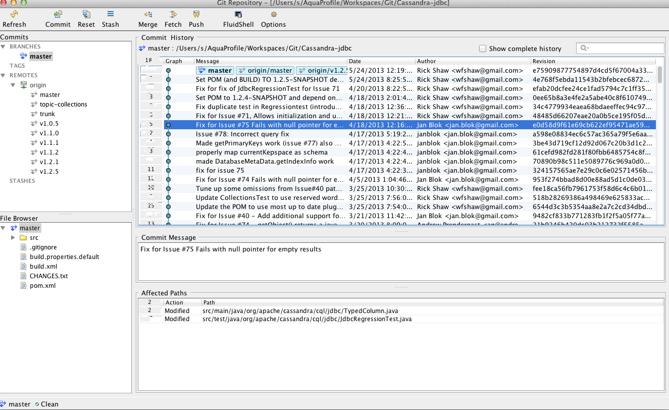Select remote branch v1.2.1
Image resolution: width=669 pixels, height=410 pixels.
click(x=49, y=162)
